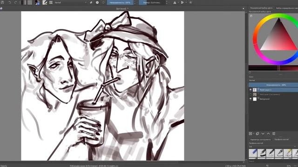
Task: Adjust the brush size slider
Action: 152,2
